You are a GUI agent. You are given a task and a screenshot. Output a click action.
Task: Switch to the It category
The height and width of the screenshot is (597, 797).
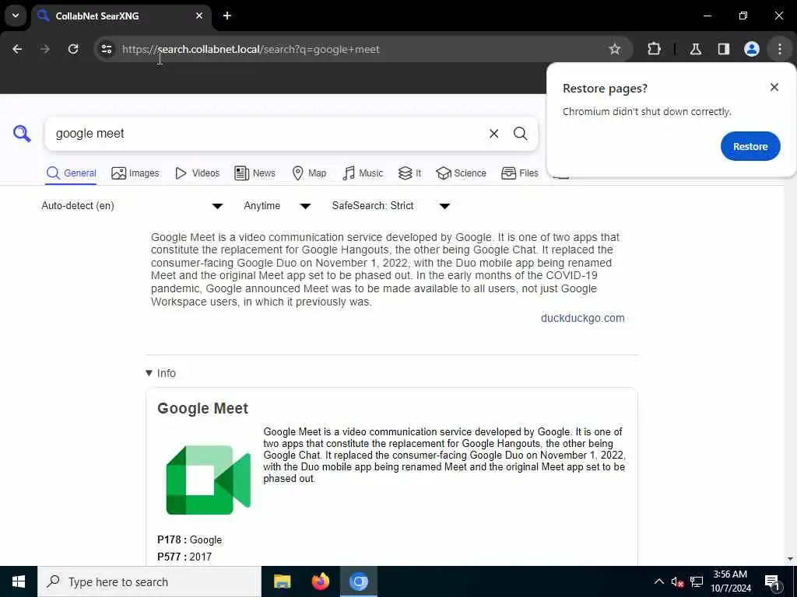coord(409,173)
